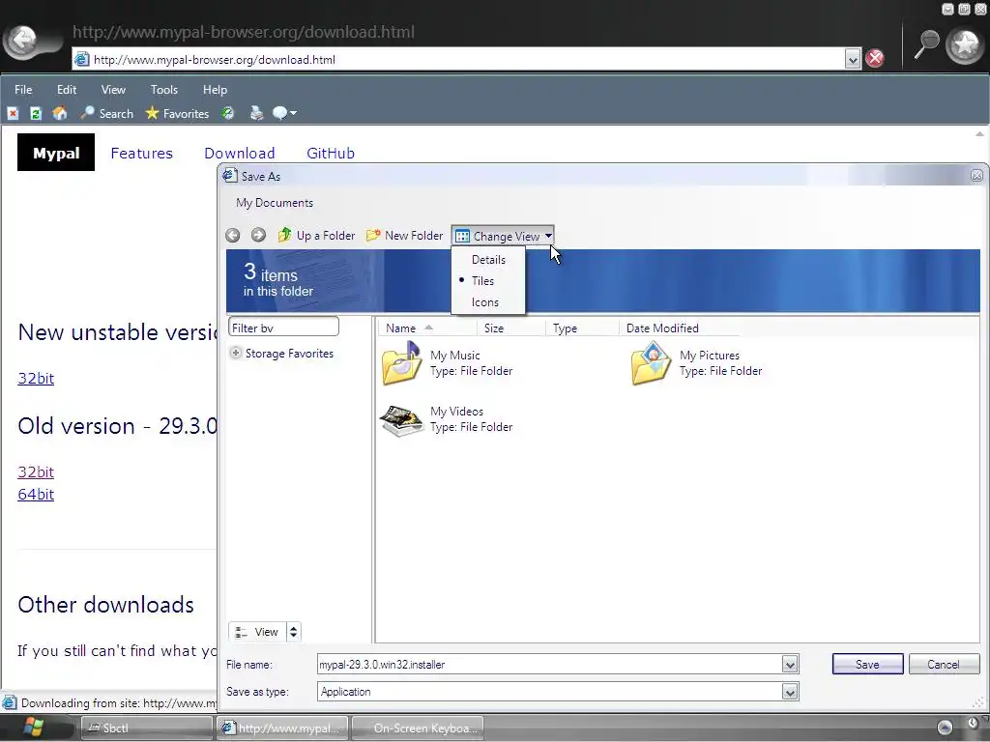The image size is (990, 742).
Task: Click the red stop button beside address bar
Action: coord(874,59)
